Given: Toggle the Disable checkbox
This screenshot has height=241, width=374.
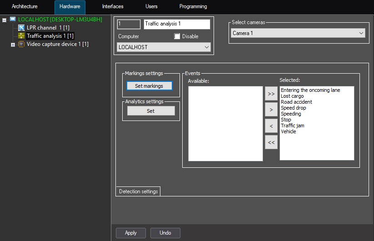Looking at the screenshot, I should pos(177,36).
